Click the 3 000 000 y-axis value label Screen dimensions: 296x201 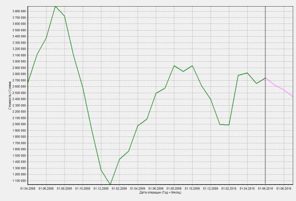[19, 61]
